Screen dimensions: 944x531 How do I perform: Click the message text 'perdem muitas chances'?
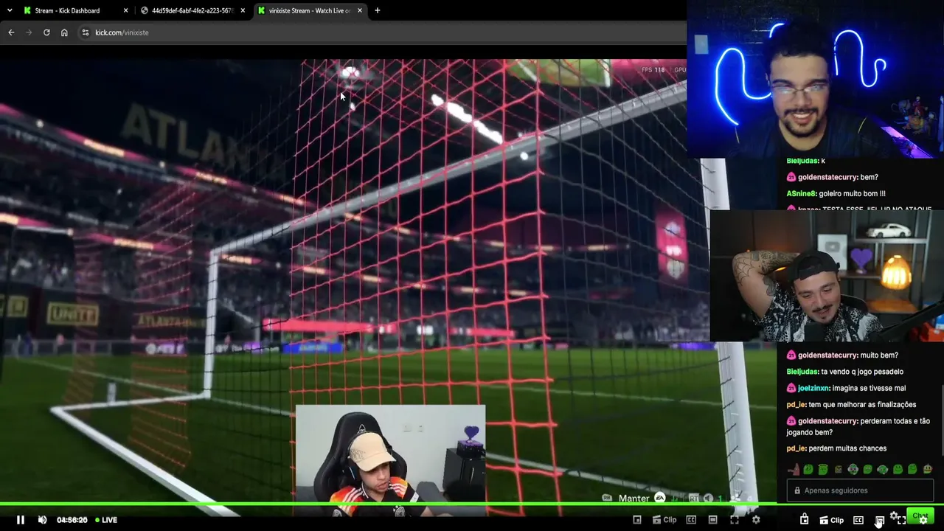pos(847,448)
